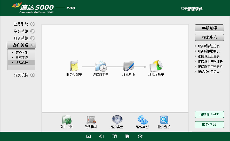The height and width of the screenshot is (141, 230).
Task: Click the 服务反馈单 text label
Action: tap(74, 74)
